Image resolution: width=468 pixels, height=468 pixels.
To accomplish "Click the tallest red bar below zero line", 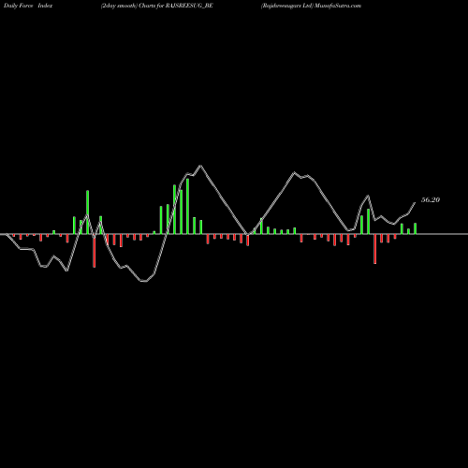I will pyautogui.click(x=95, y=251).
